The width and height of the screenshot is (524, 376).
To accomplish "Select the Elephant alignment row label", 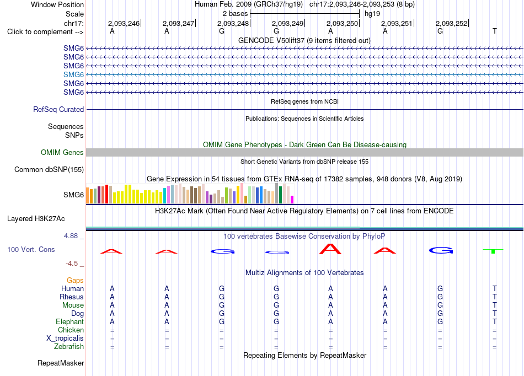I will [x=70, y=321].
